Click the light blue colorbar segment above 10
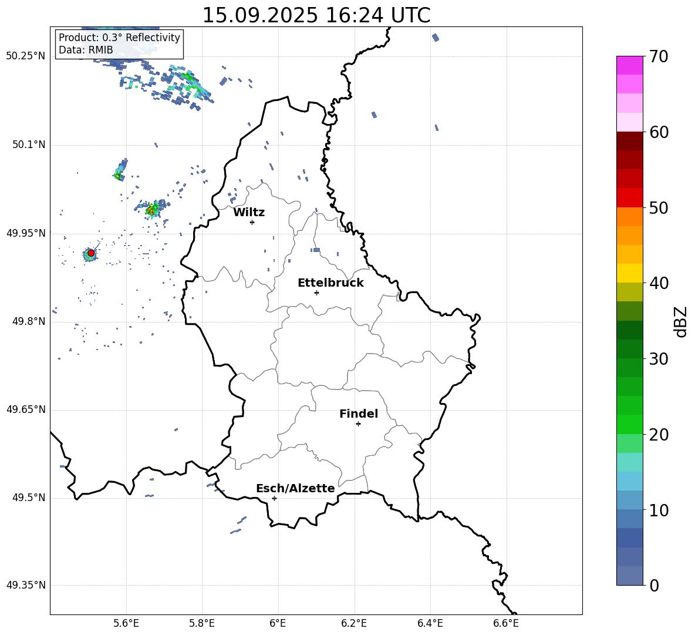This screenshot has width=695, height=635. click(629, 500)
